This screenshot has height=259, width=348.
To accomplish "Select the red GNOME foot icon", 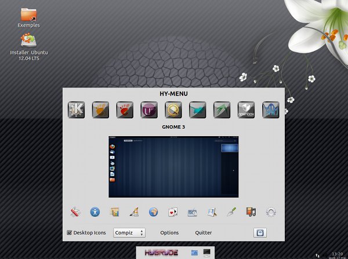I will [125, 110].
